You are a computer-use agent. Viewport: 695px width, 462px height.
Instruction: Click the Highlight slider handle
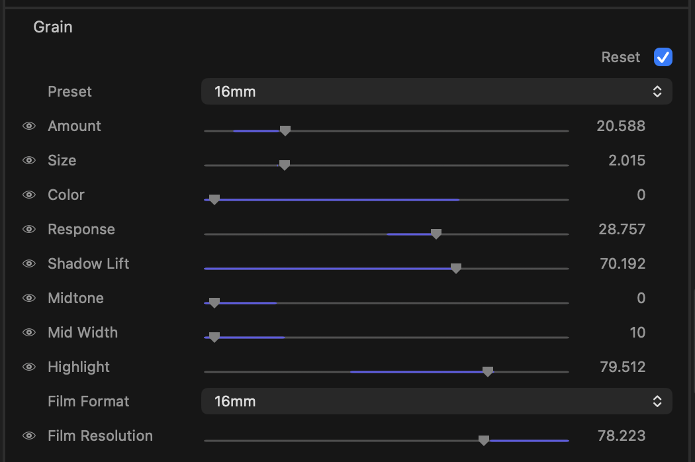point(488,371)
